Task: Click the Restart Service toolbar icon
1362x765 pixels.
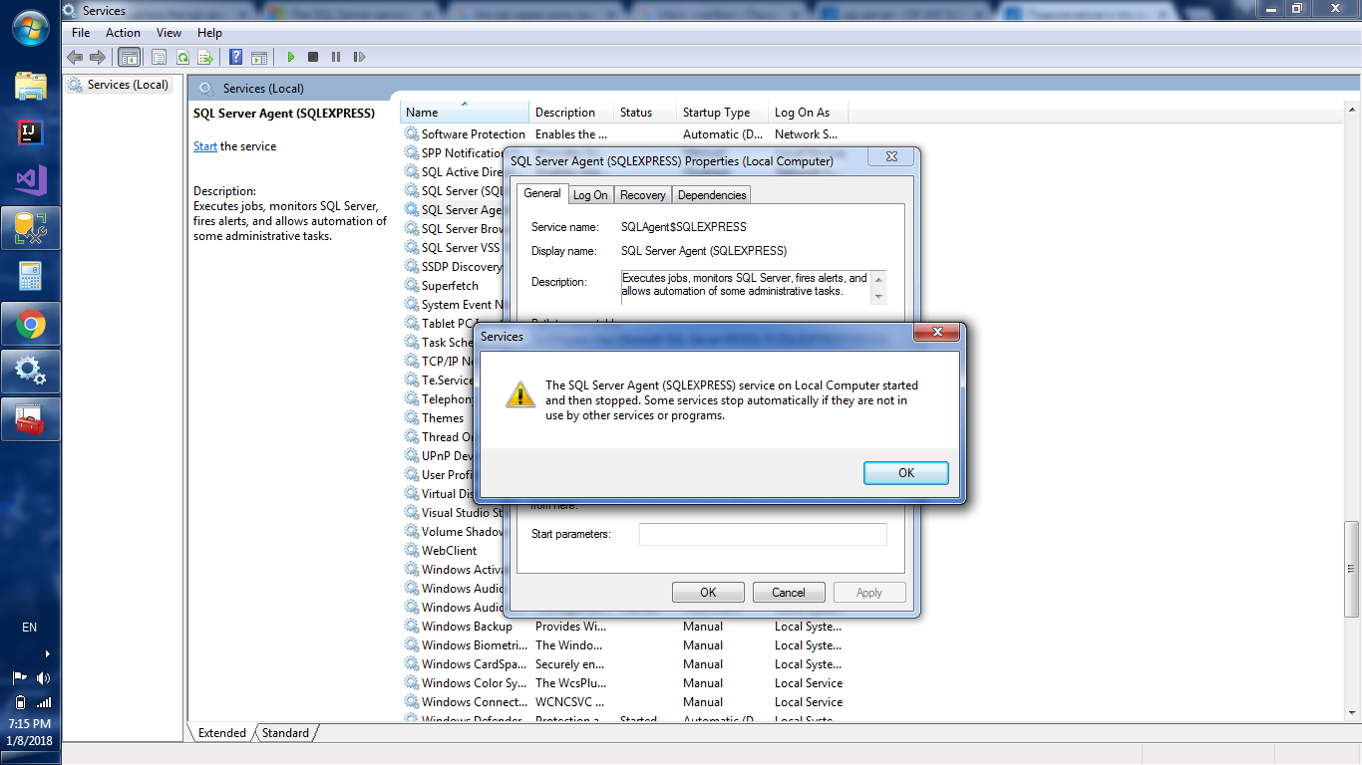Action: 359,58
